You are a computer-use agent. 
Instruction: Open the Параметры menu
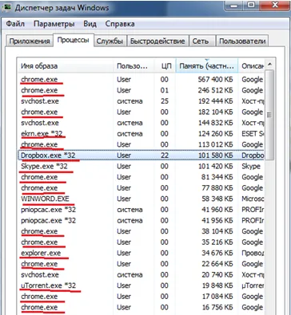point(54,24)
